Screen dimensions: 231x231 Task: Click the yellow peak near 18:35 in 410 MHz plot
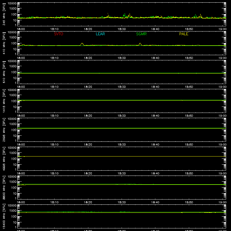click(x=140, y=44)
